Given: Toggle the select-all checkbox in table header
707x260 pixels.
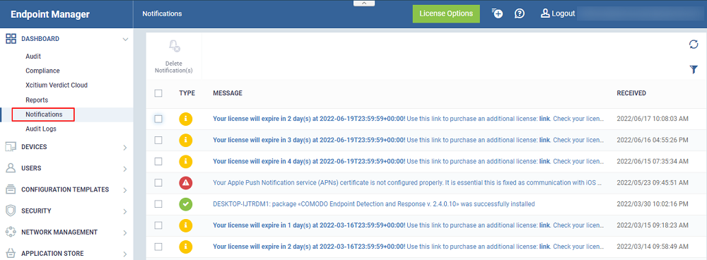Looking at the screenshot, I should 158,93.
